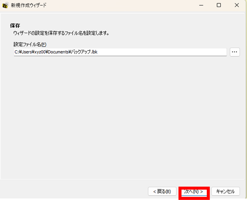The height and width of the screenshot is (200, 247).
Task: Abort setup via the キャンセル button
Action: 225,192
